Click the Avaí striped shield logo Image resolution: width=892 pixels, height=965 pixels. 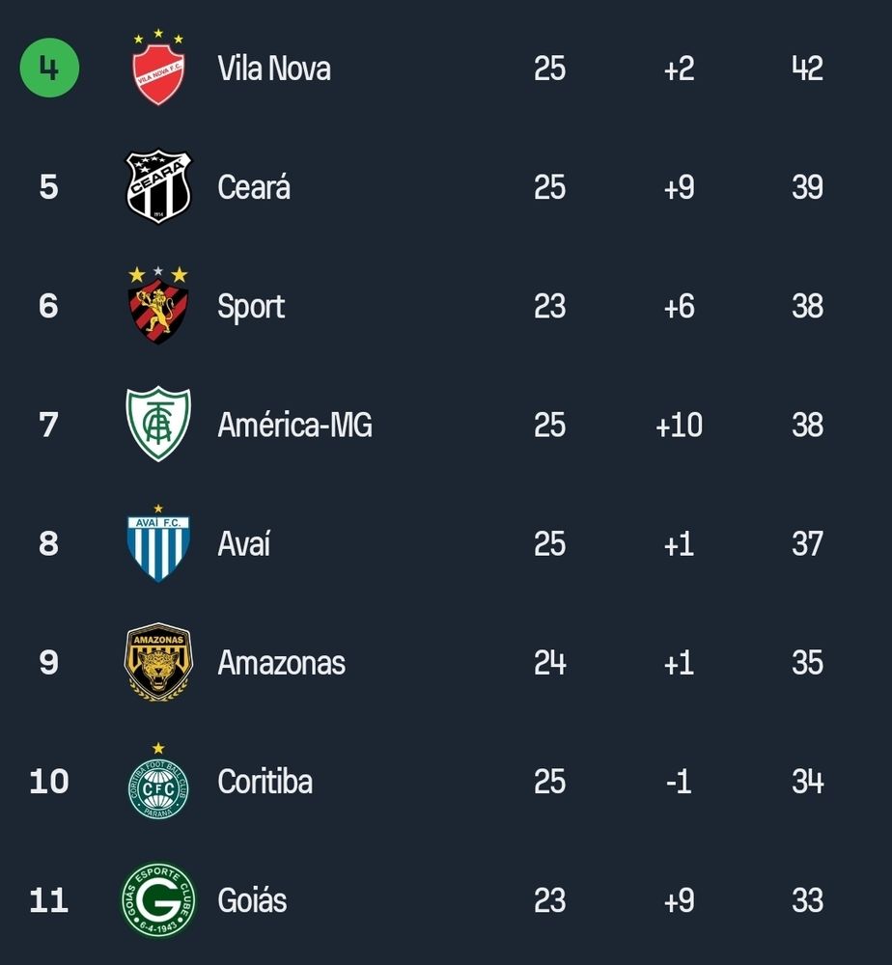[x=158, y=542]
